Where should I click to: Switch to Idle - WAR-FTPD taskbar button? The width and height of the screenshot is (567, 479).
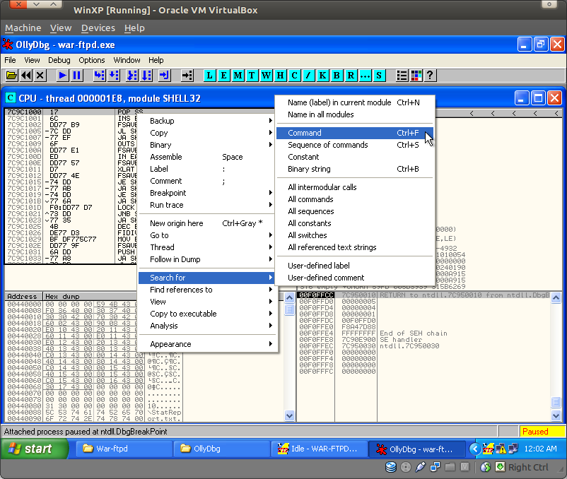(320, 449)
